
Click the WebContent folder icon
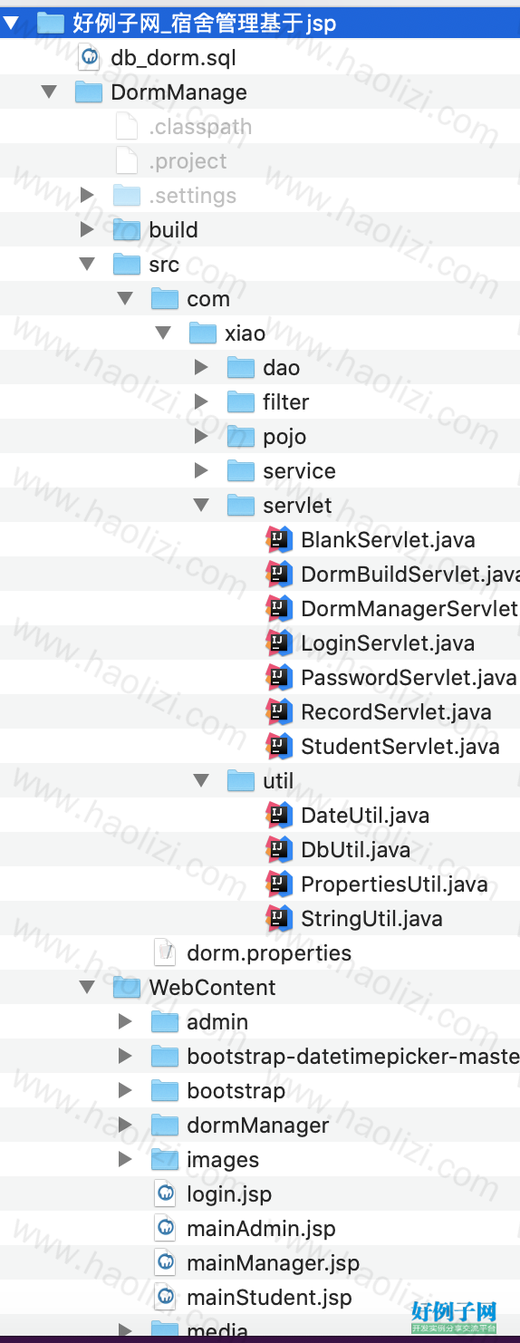(127, 988)
